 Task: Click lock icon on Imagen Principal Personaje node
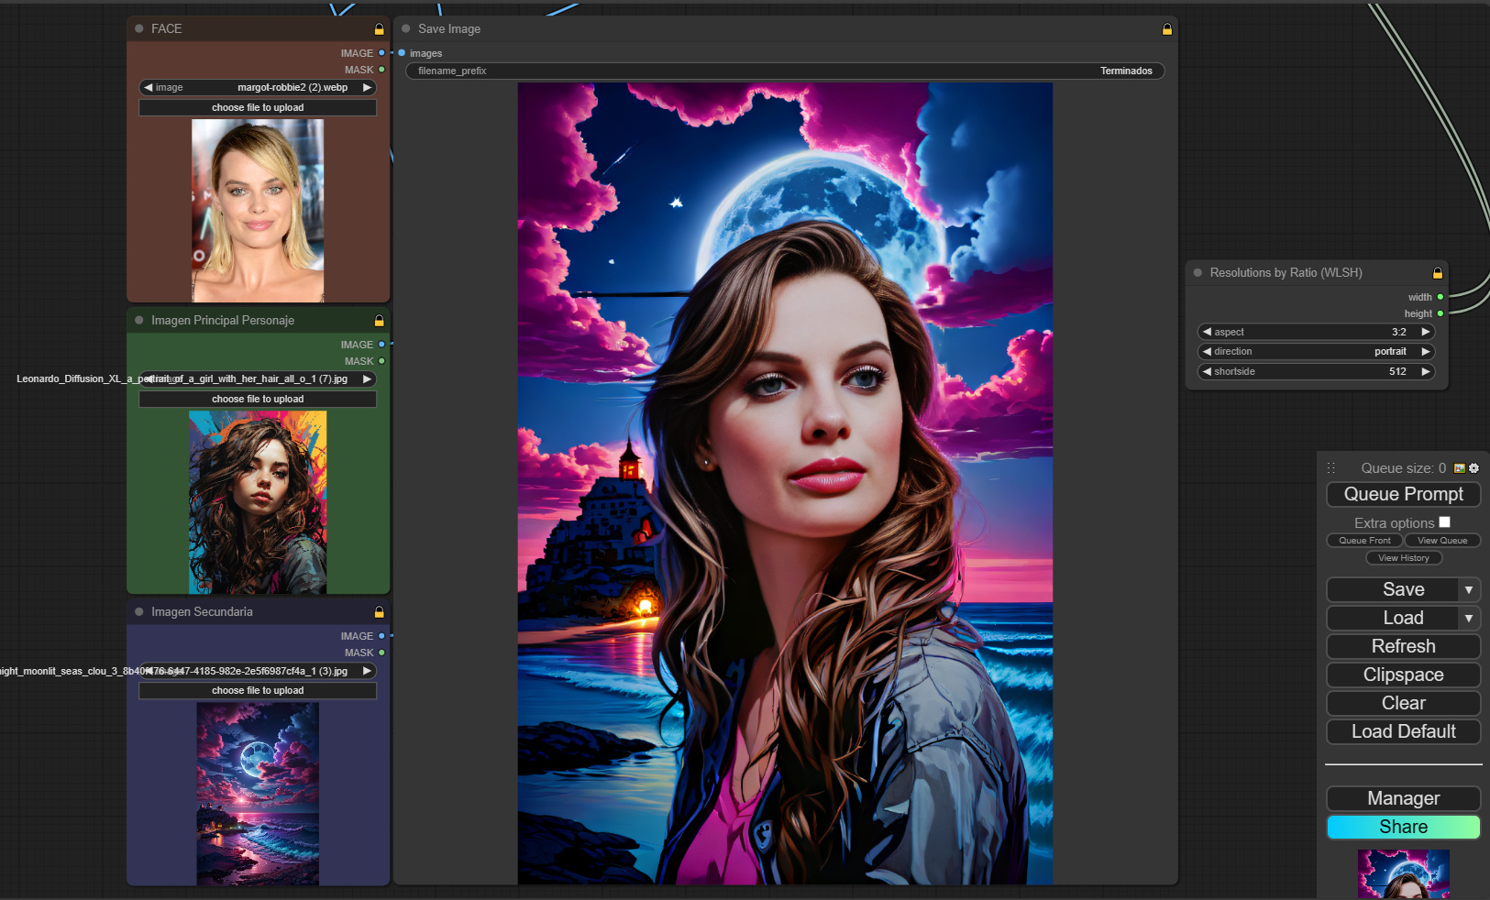(379, 321)
